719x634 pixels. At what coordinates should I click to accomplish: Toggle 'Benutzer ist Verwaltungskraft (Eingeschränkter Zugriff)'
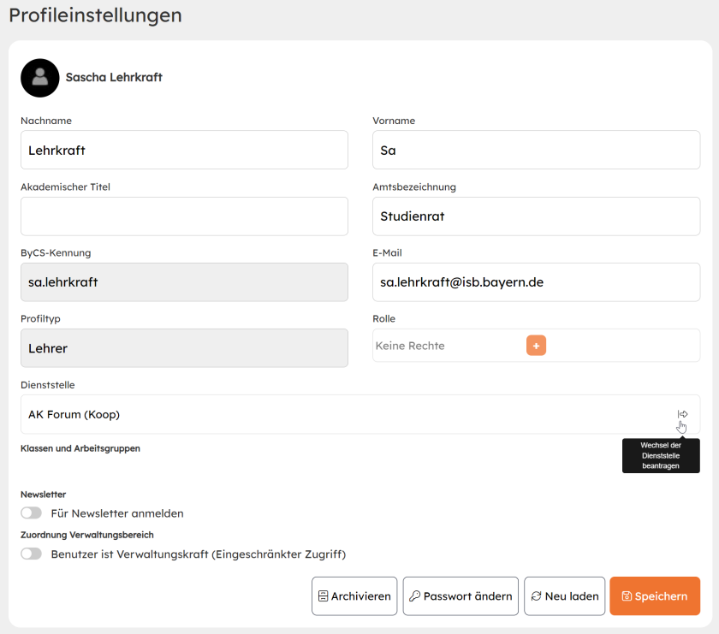click(x=31, y=554)
